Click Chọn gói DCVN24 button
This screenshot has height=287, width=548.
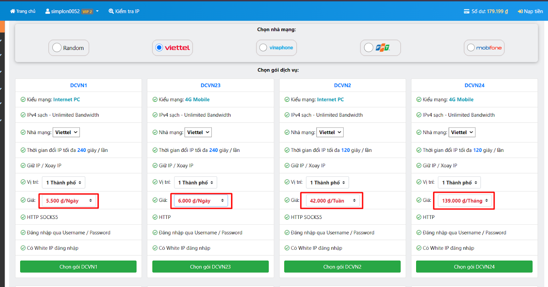tap(474, 267)
